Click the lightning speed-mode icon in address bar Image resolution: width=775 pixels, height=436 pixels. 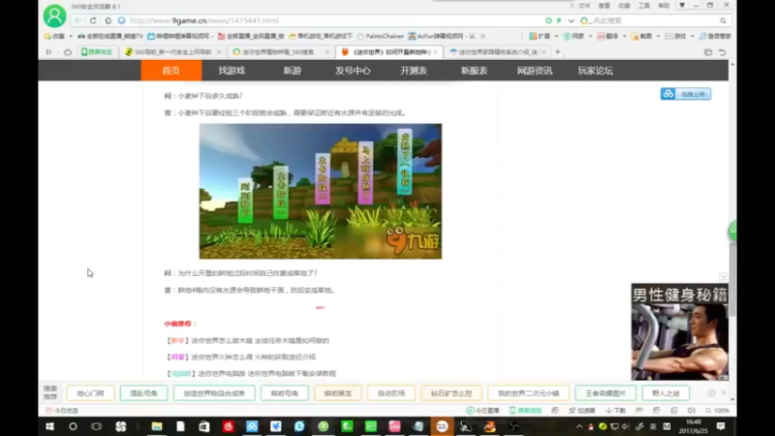[559, 20]
